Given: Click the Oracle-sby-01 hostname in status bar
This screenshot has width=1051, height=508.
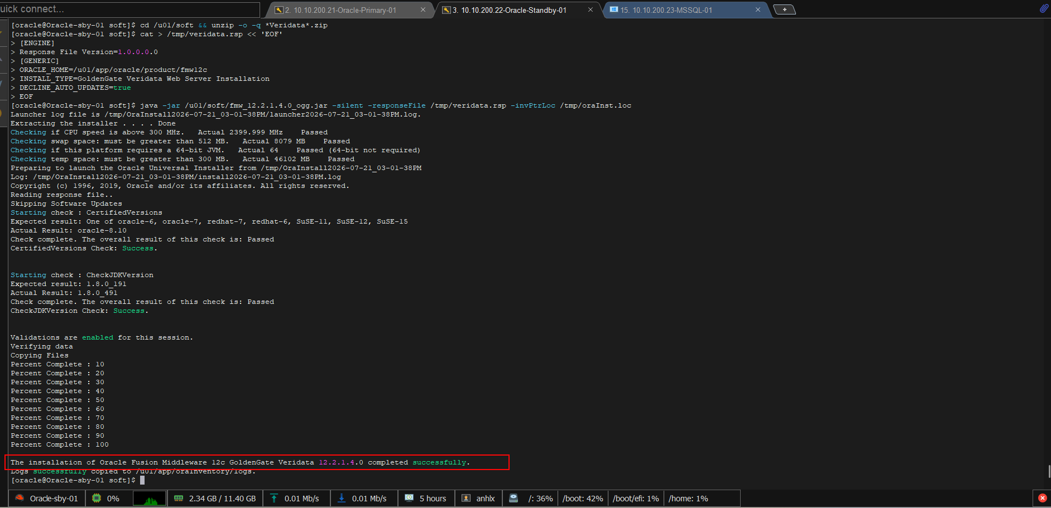Looking at the screenshot, I should click(54, 499).
